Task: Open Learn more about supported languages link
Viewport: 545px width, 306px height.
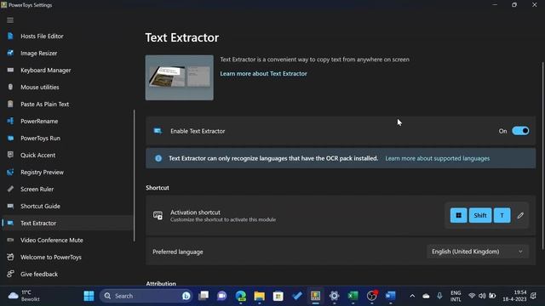Action: 437,158
